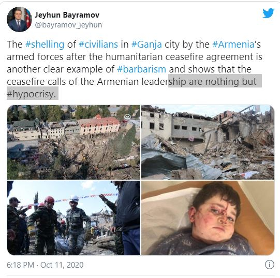Open the aerial photo of damaged buildings
This screenshot has height=278, width=280.
pyautogui.click(x=73, y=142)
